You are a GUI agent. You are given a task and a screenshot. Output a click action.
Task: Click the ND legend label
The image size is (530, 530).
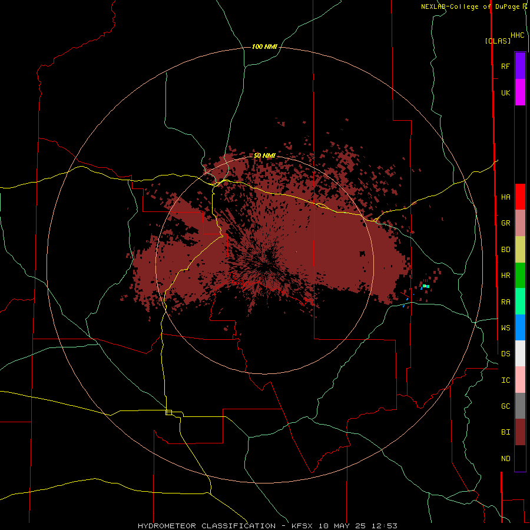[x=505, y=459]
